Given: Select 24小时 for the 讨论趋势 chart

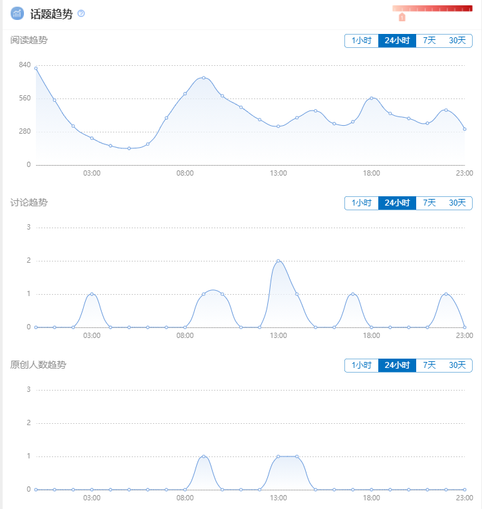Looking at the screenshot, I should (x=397, y=203).
